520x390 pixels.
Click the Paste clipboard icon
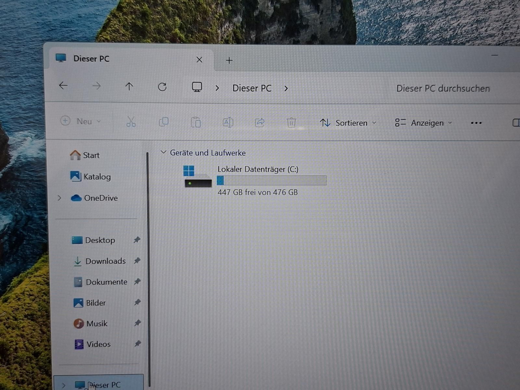click(196, 122)
